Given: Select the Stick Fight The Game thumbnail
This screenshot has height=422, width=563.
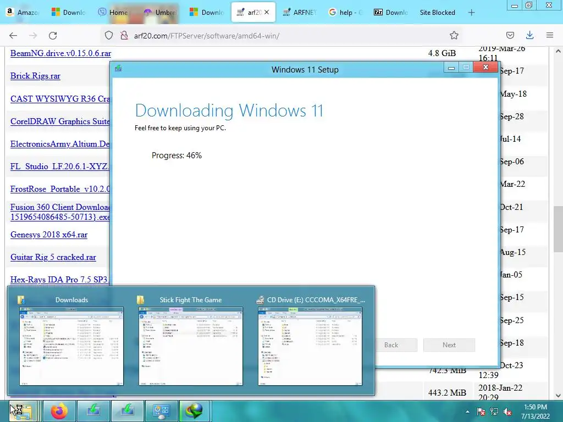Looking at the screenshot, I should click(x=191, y=346).
